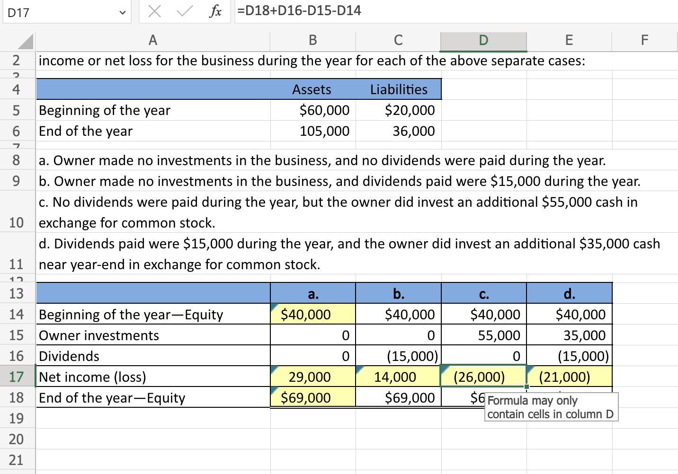Select column D header
Viewport: 678px width, 474px height.
point(483,41)
